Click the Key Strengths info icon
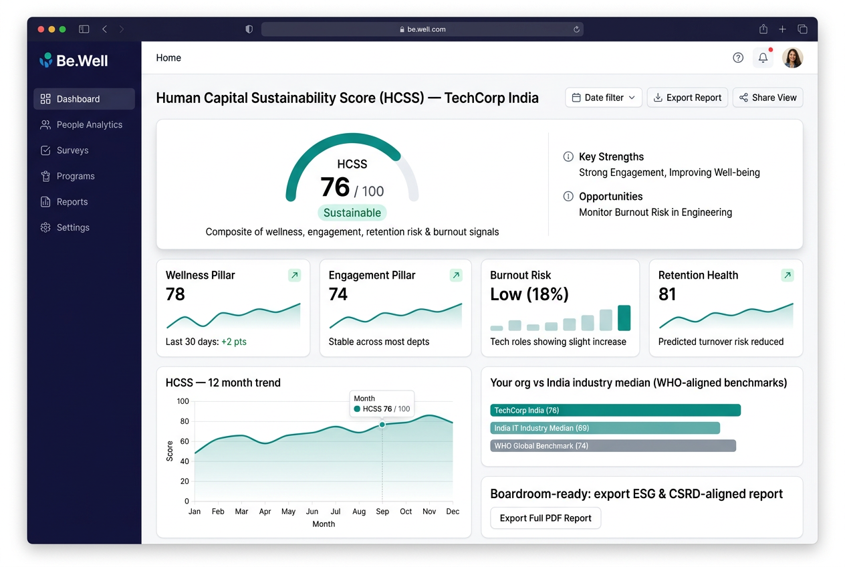The image size is (845, 567). [x=568, y=156]
